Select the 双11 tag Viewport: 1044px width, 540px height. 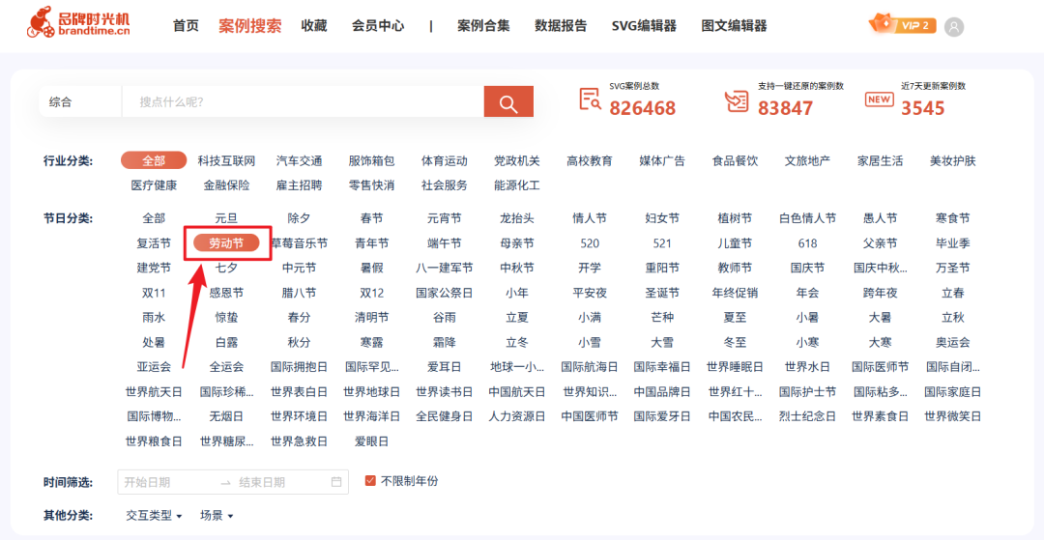(x=154, y=293)
